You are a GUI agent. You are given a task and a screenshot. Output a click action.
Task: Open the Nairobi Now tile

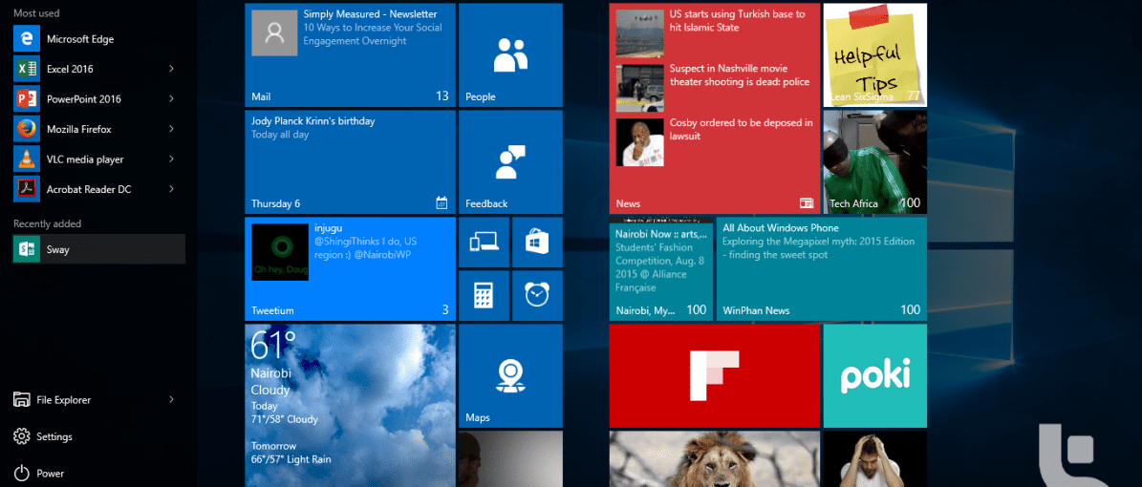(x=661, y=268)
